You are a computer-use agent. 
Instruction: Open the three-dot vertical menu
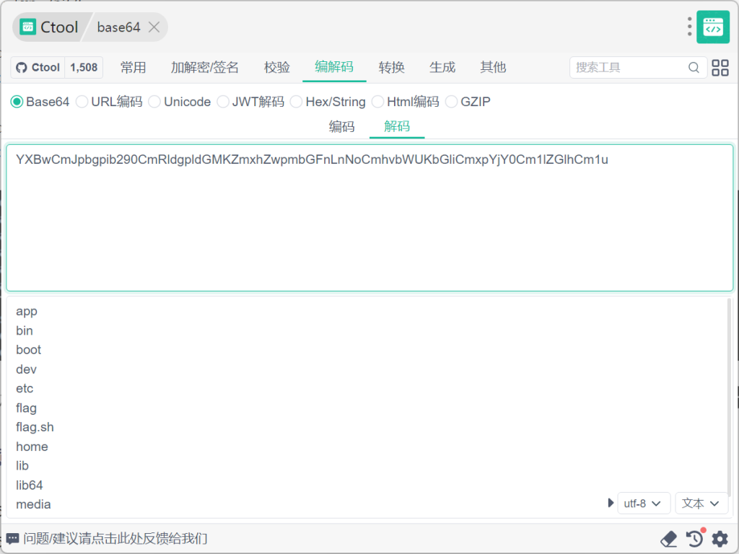tap(690, 27)
